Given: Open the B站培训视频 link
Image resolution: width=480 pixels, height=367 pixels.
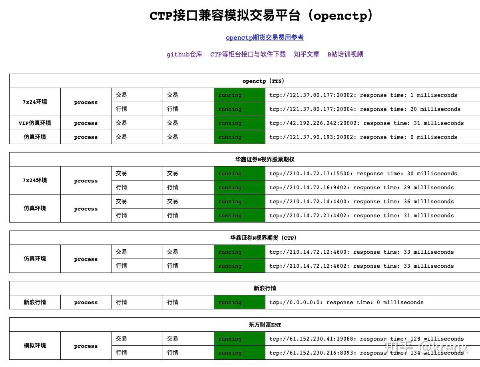Looking at the screenshot, I should (x=345, y=54).
